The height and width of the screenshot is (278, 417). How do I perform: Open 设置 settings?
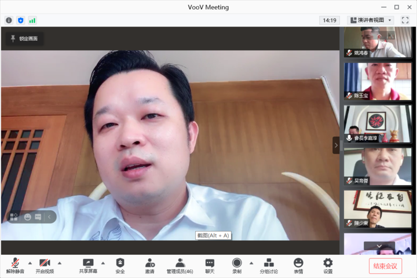pos(328,266)
